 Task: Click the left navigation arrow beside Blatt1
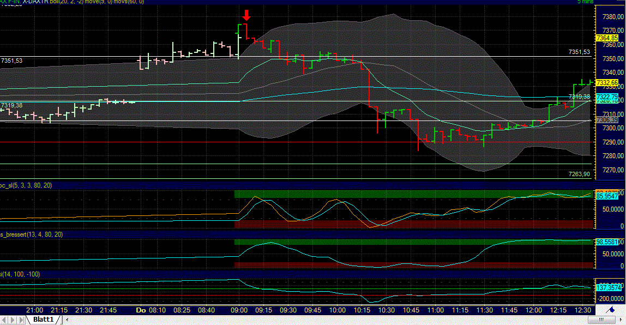[5, 320]
